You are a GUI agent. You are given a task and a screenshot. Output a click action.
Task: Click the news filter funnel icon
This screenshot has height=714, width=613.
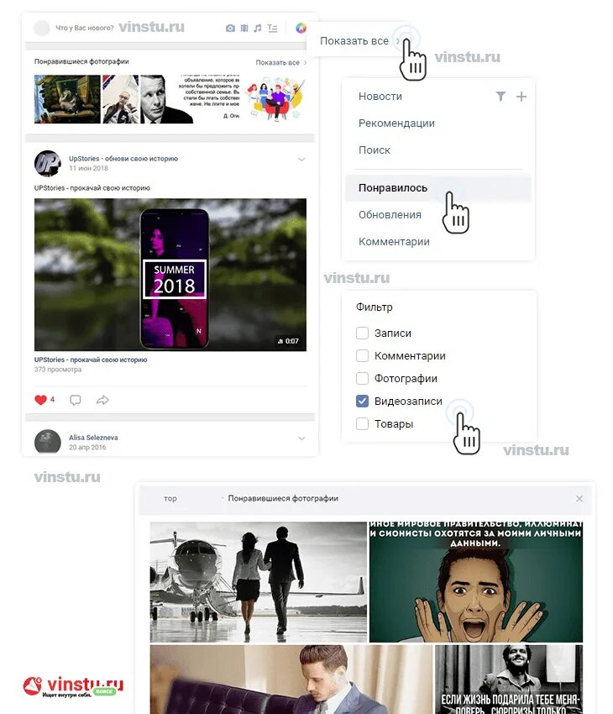point(500,96)
